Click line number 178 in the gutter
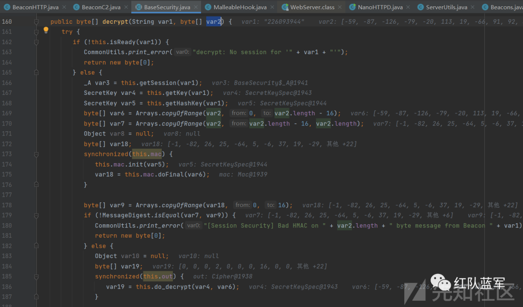 coord(7,205)
